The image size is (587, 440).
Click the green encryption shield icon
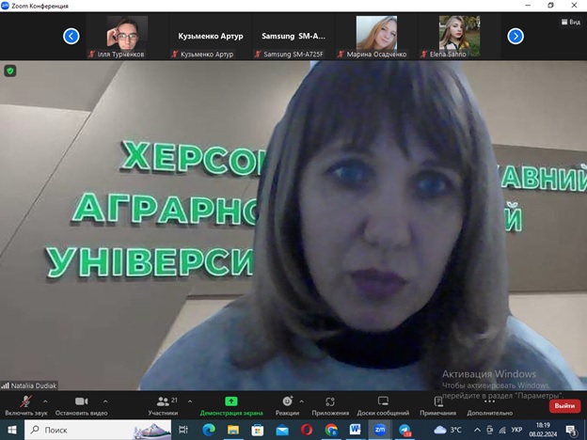[10, 71]
